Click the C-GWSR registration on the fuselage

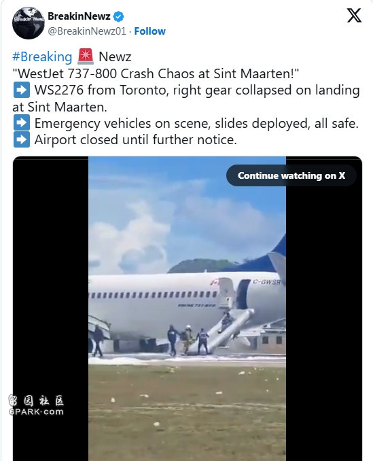click(267, 282)
